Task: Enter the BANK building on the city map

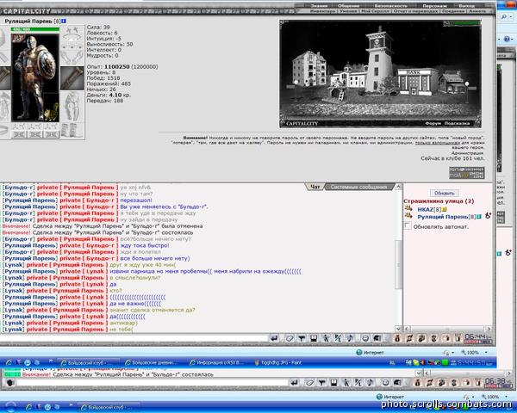Action: click(x=417, y=81)
